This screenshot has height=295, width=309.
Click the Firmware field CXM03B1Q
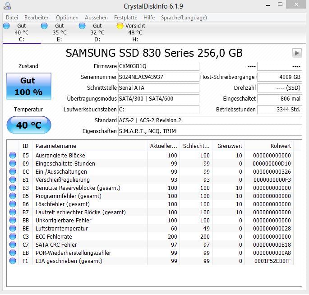pyautogui.click(x=159, y=66)
